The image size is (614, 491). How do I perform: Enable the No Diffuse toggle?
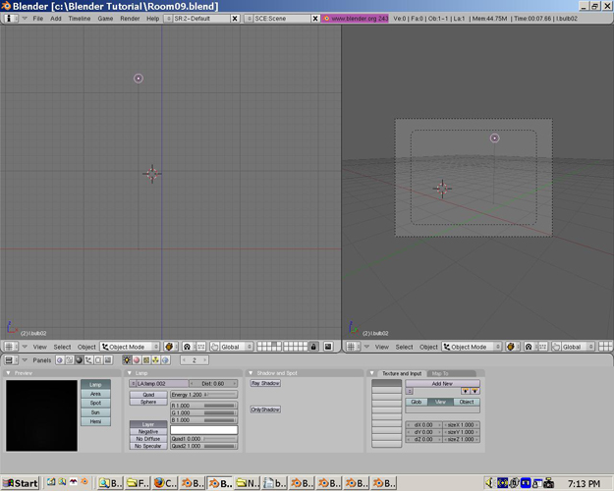(147, 439)
